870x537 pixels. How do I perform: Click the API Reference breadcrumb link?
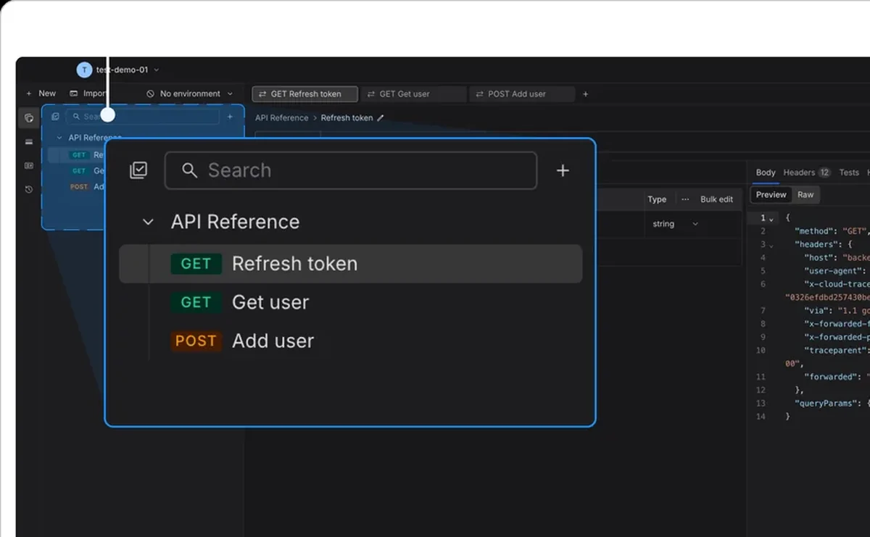click(281, 117)
